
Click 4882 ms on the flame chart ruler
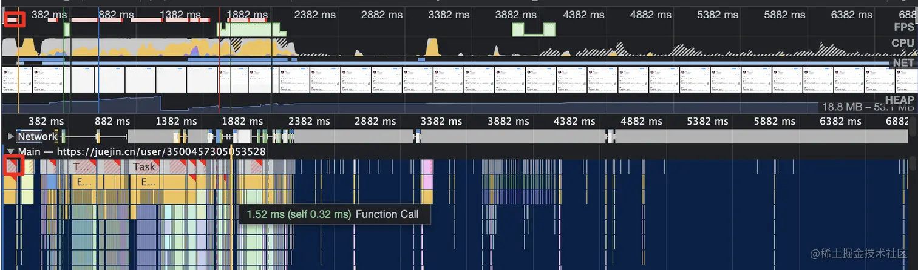pos(641,121)
